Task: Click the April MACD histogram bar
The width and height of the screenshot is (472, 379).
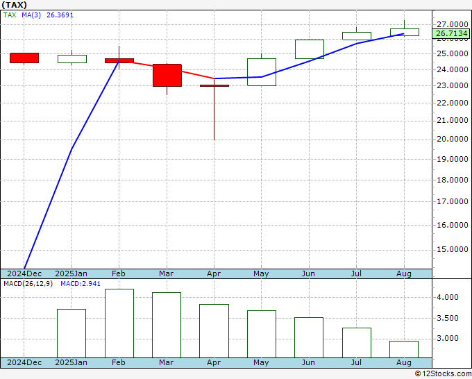Action: point(214,331)
